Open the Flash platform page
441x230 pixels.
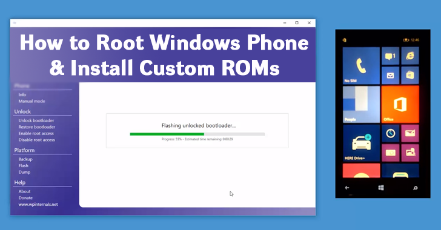coord(24,166)
